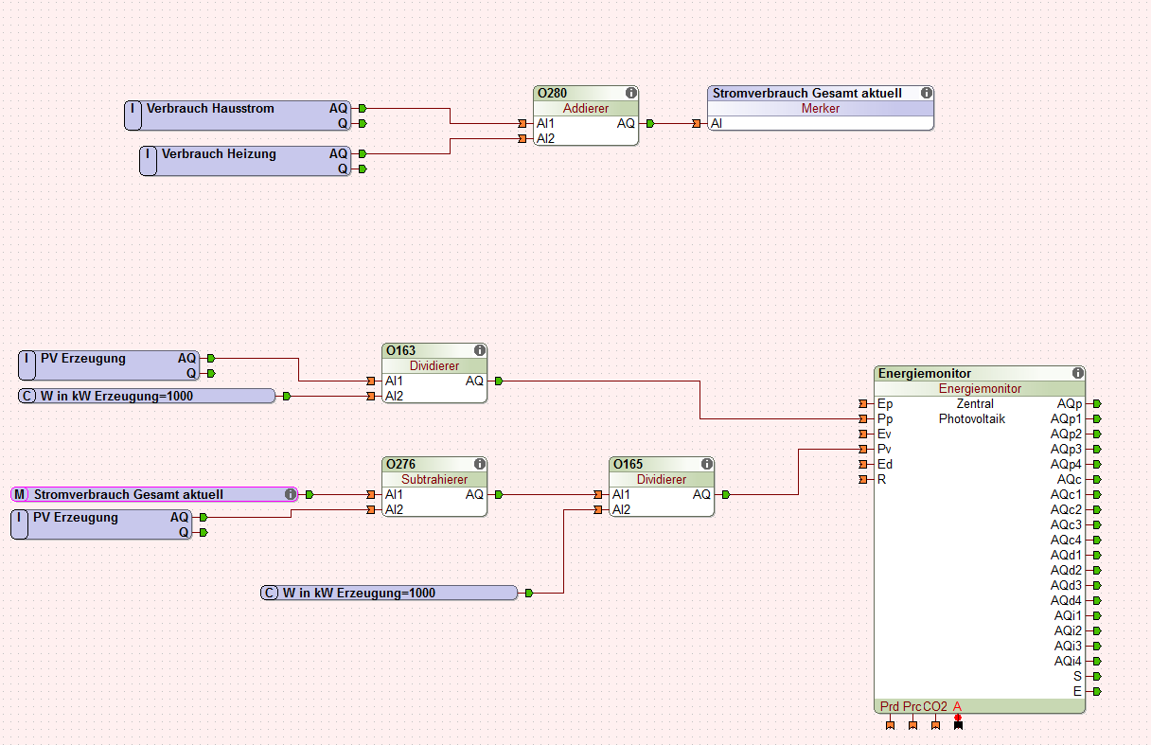Click Q output pin of Verbrauch Hausstrom
Image resolution: width=1151 pixels, height=745 pixels.
pos(361,123)
